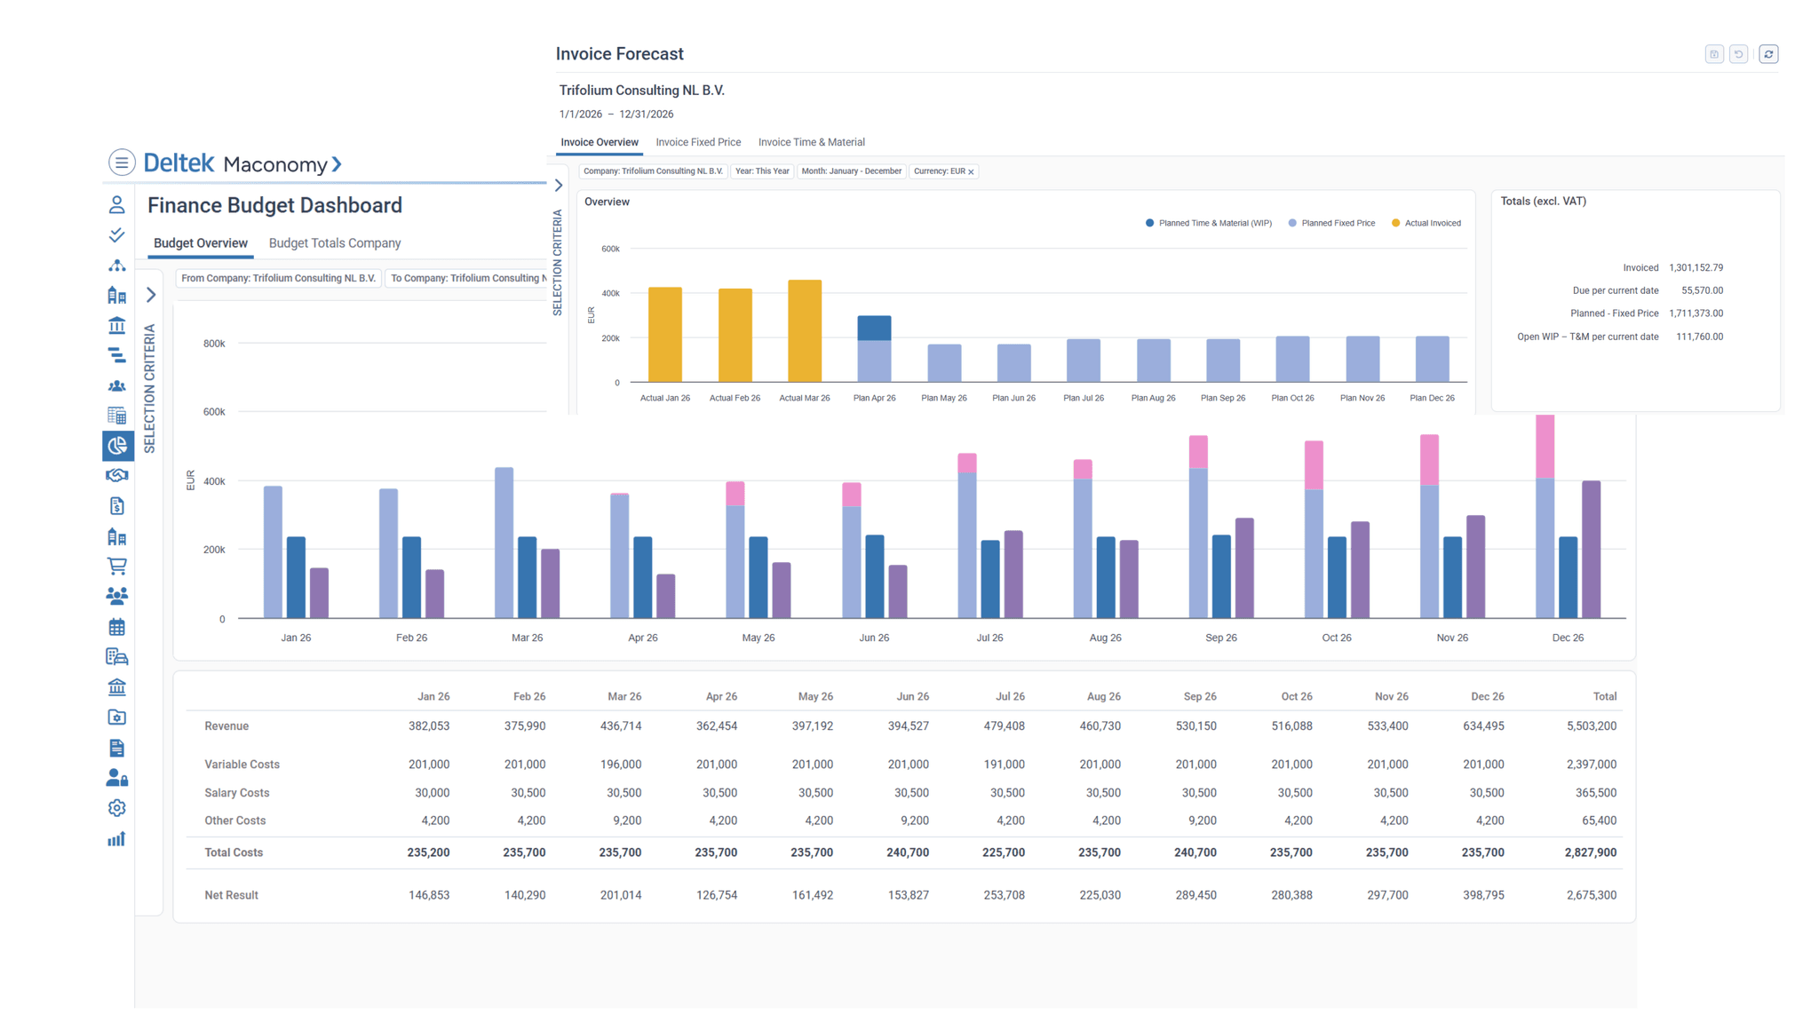The image size is (1819, 1023).
Task: Open the Invoice Time & Material tab
Action: [811, 142]
